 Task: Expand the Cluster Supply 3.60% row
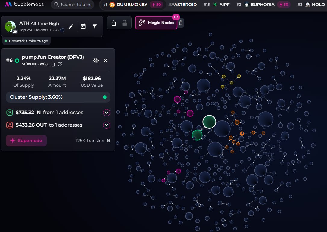click(x=58, y=97)
